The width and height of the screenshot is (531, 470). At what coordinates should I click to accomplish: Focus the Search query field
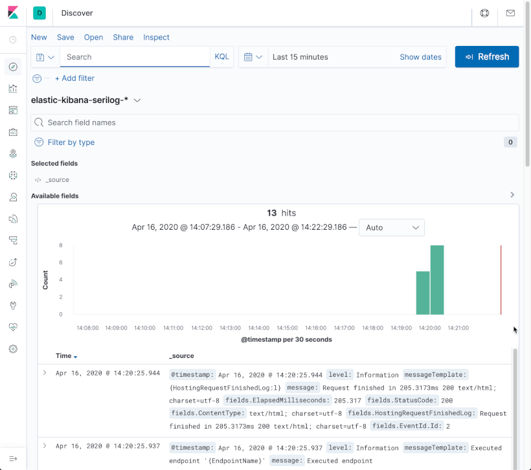[x=135, y=57]
